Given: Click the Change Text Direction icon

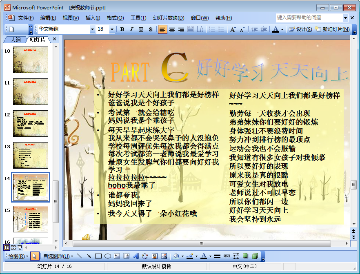Looking at the screenshot, I should tap(200, 29).
